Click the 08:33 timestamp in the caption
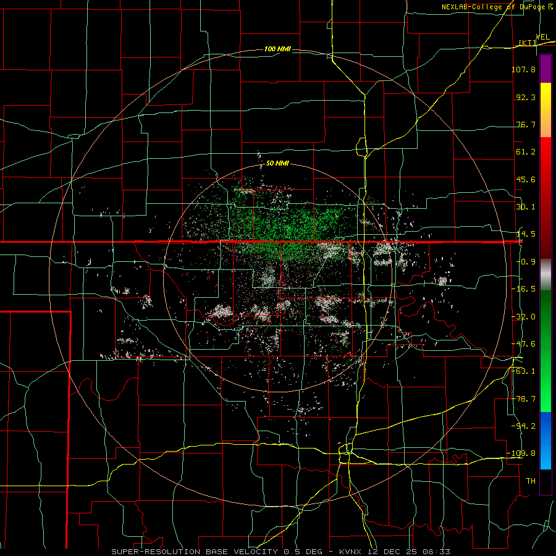 438,552
